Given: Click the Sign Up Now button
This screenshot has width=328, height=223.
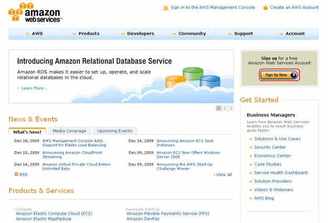Looking at the screenshot, I should 279,75.
